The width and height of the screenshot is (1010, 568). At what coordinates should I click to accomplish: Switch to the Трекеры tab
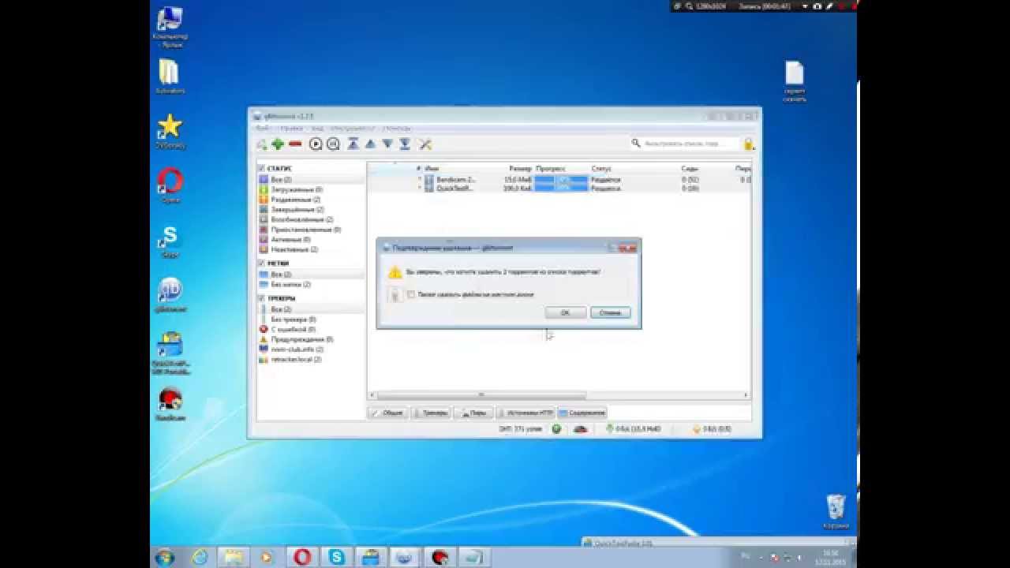click(430, 413)
